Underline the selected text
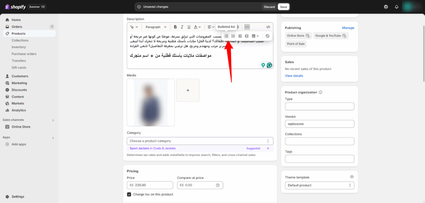Screen dimensions: 425x203 coord(189,27)
